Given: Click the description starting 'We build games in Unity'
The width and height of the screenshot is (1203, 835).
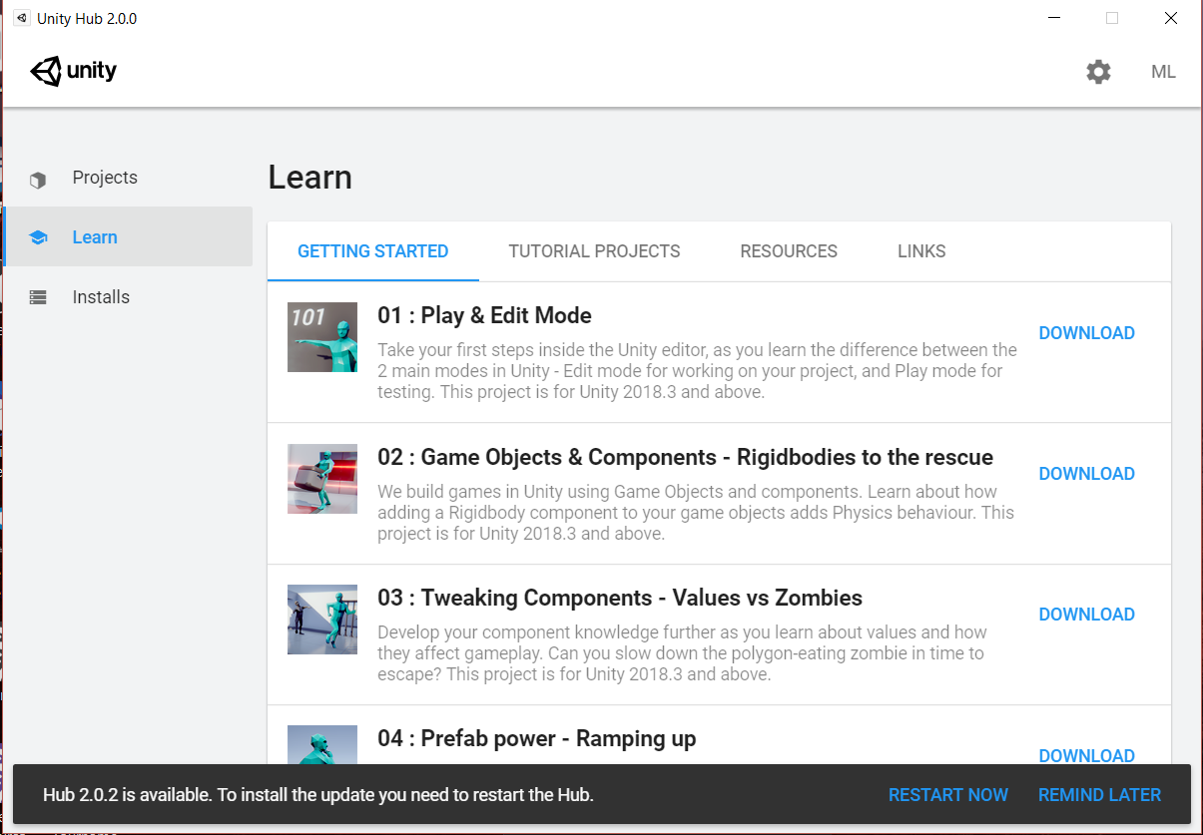Looking at the screenshot, I should [x=695, y=513].
